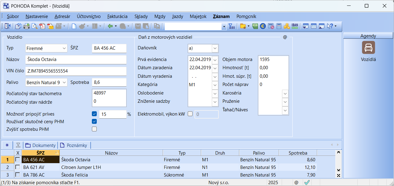Click the IBAN toolbar icon
This screenshot has width=394, height=186.
coord(295,26)
